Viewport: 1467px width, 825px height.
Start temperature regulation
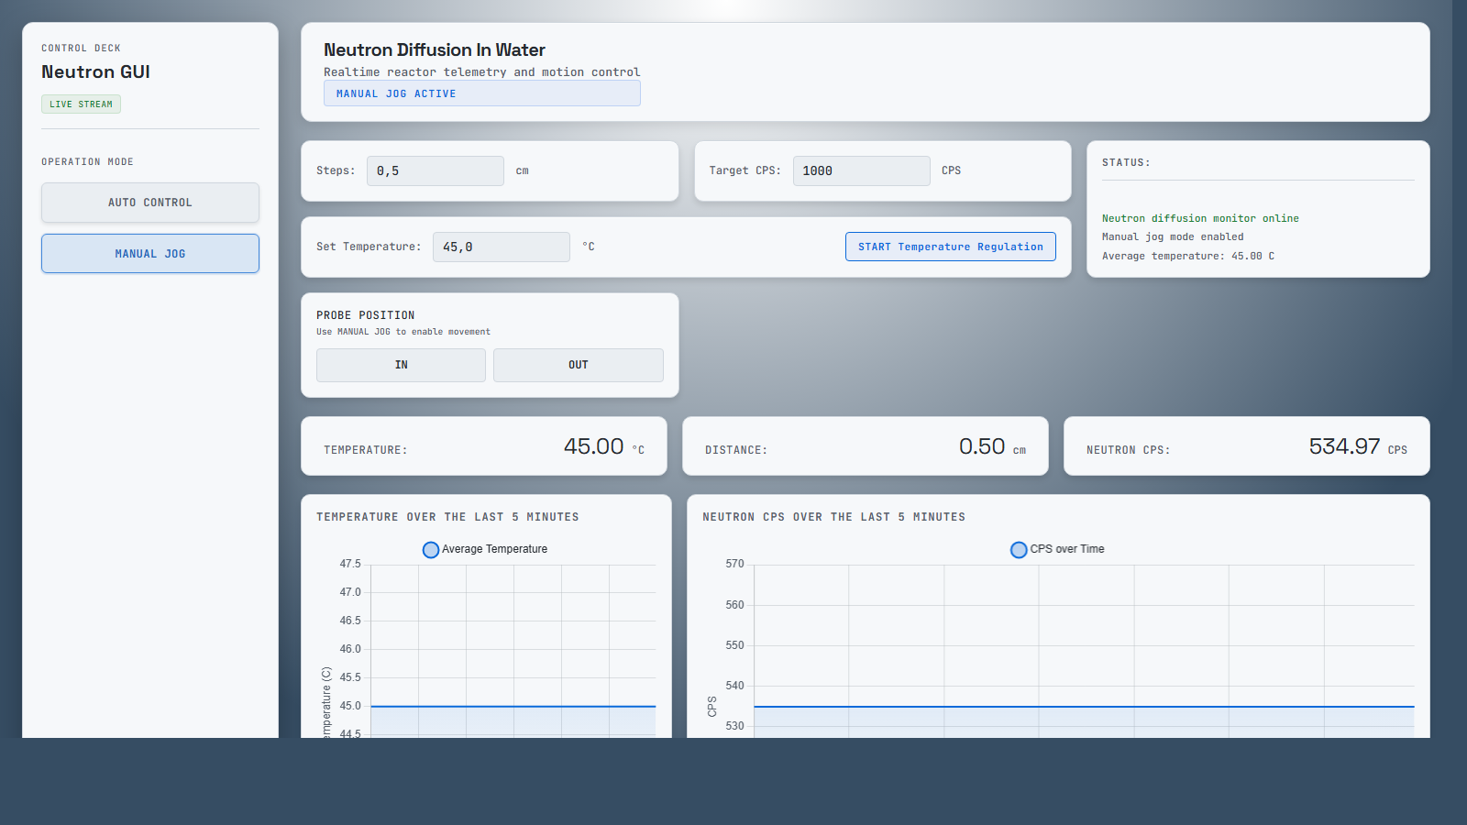951,247
